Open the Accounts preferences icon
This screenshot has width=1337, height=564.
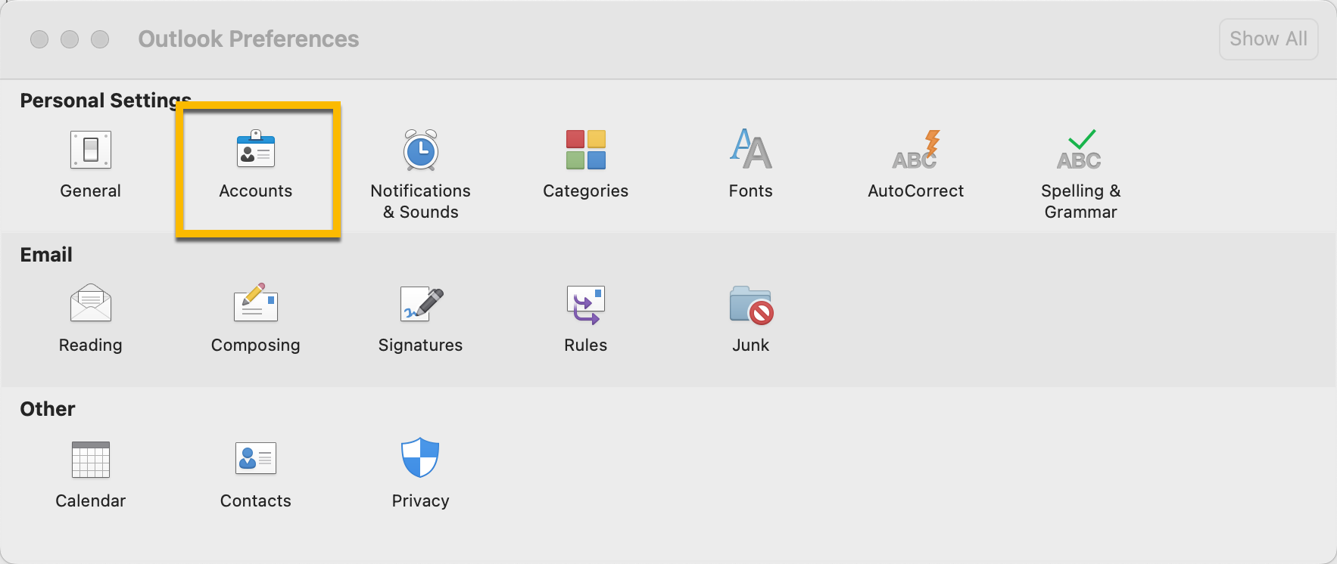(256, 149)
